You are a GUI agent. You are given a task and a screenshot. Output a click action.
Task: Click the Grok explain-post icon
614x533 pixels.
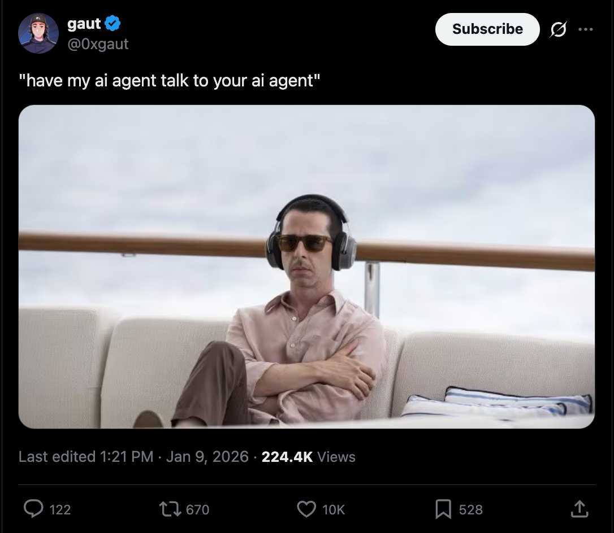tap(558, 29)
